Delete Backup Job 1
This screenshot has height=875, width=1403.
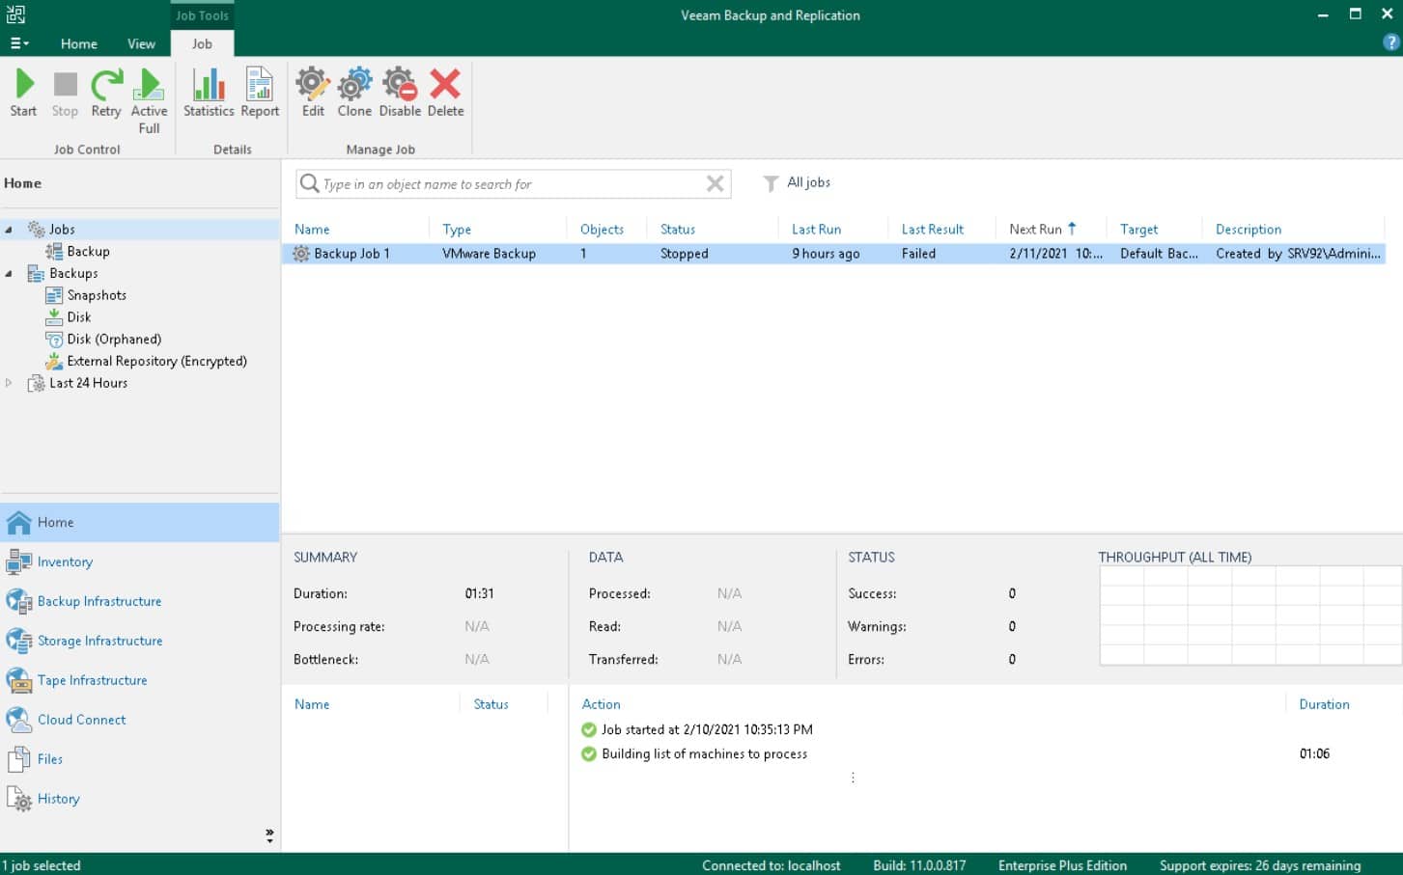(x=444, y=92)
